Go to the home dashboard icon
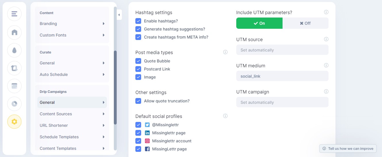This screenshot has height=157, width=382. [14, 32]
